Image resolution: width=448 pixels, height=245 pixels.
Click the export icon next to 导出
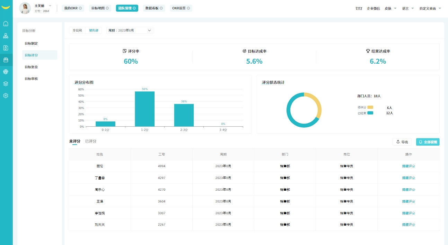pyautogui.click(x=398, y=142)
